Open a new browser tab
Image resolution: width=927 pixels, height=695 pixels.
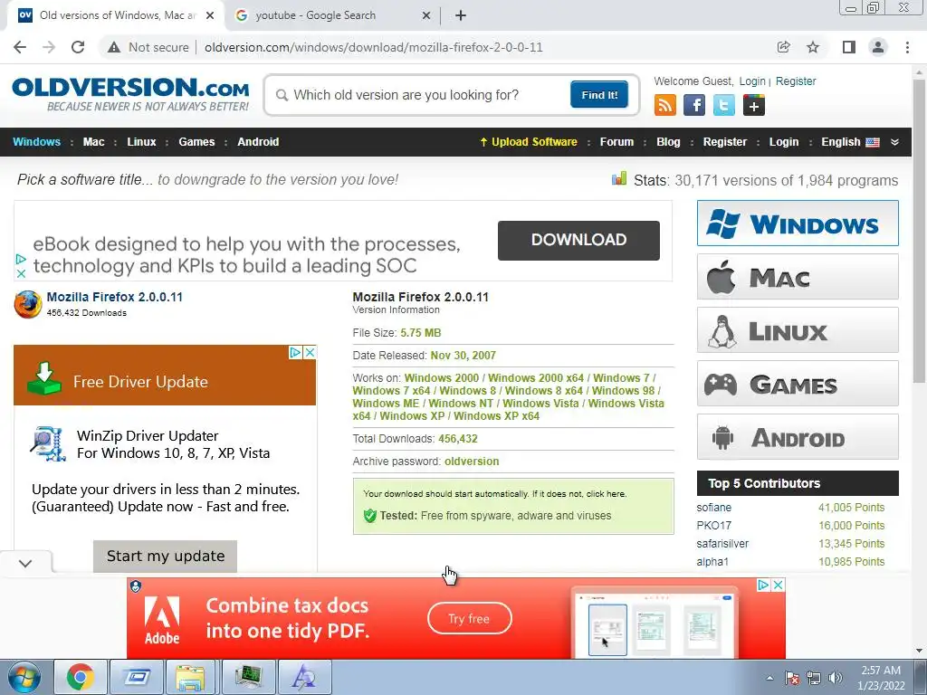[x=461, y=15]
